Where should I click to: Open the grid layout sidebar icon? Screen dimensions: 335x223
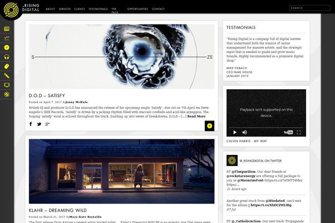(x=7, y=29)
